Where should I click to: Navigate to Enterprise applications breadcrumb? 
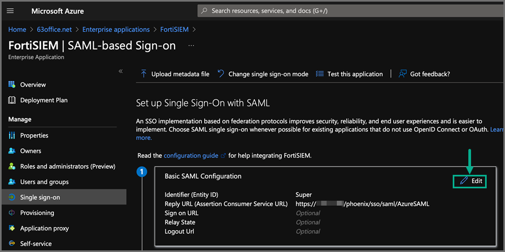tap(116, 29)
